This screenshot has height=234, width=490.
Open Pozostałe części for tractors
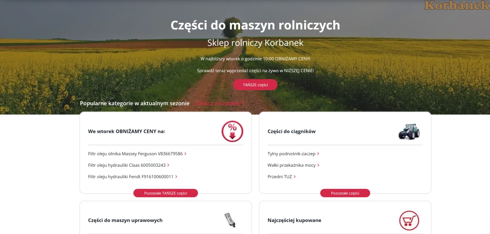click(x=345, y=193)
